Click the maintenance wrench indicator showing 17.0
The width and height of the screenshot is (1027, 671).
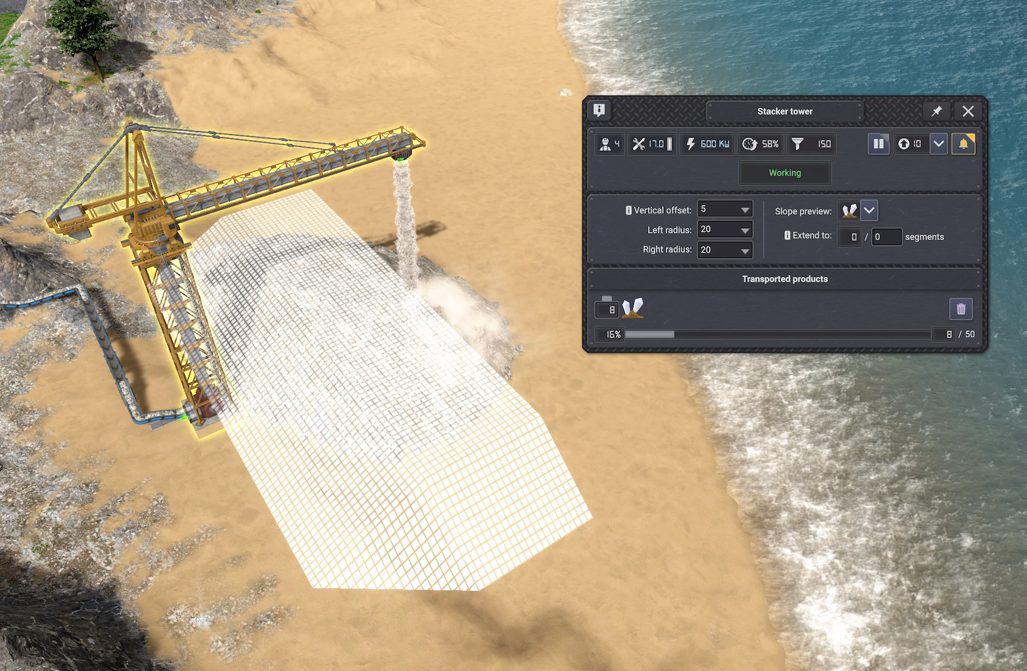(652, 144)
